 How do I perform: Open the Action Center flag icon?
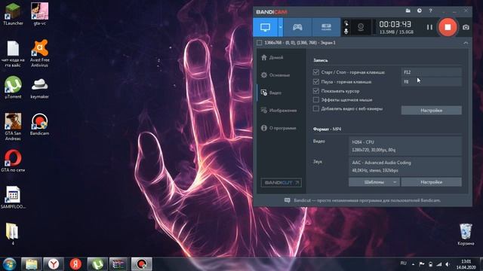tap(422, 264)
